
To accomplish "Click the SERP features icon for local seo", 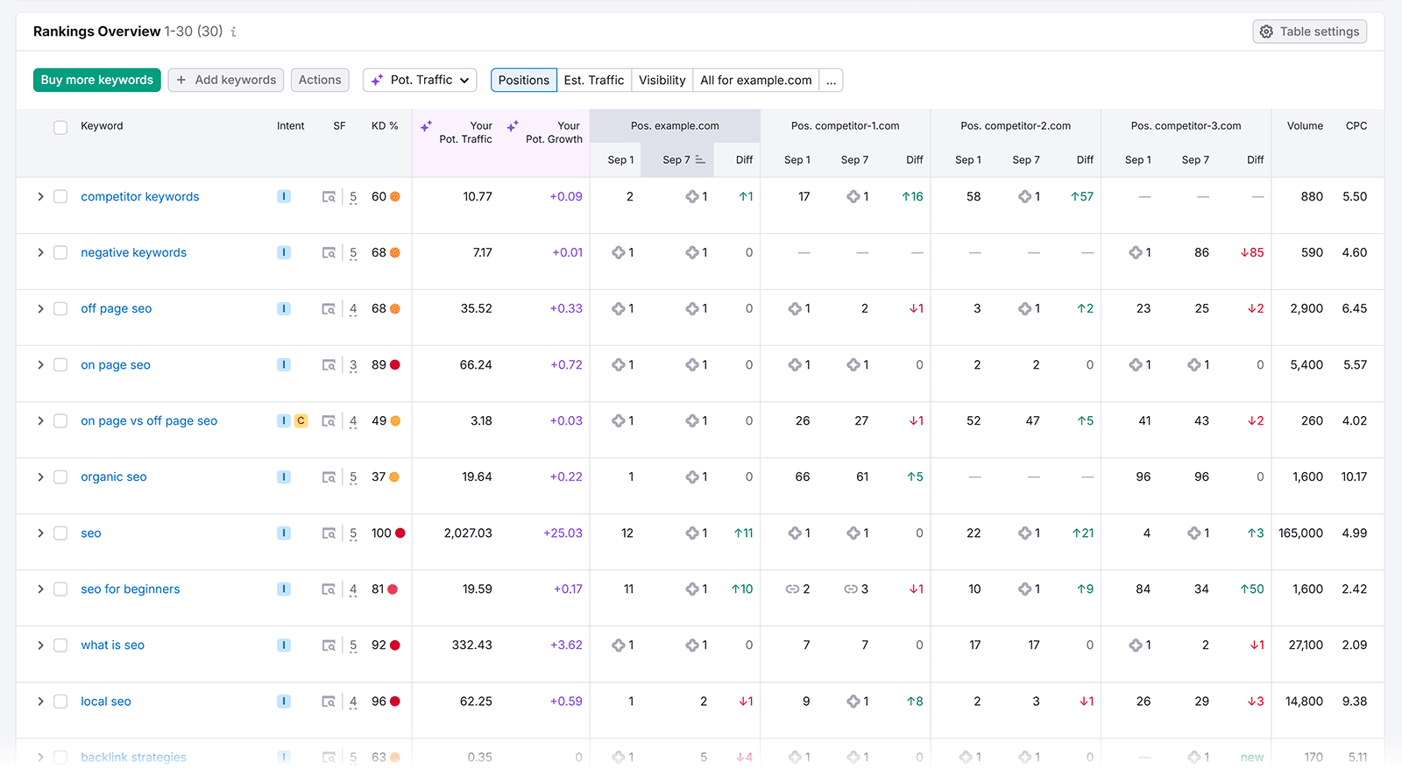I will [x=329, y=702].
